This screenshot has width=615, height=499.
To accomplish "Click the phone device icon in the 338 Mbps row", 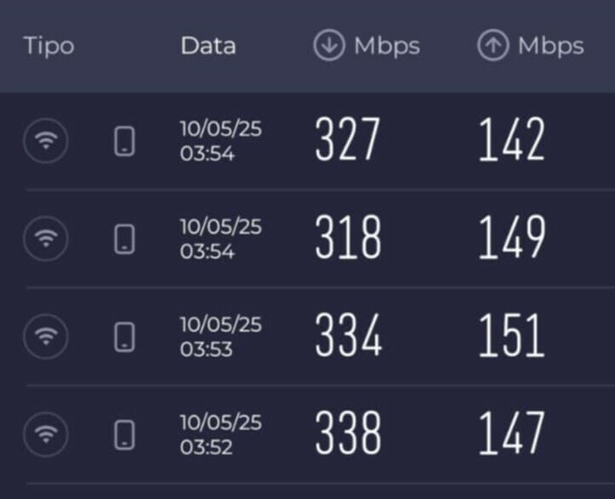I will click(x=124, y=435).
